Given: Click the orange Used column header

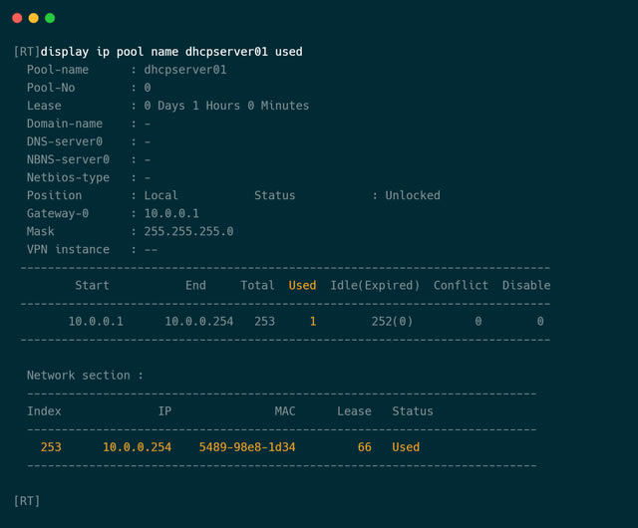Looking at the screenshot, I should tap(302, 285).
